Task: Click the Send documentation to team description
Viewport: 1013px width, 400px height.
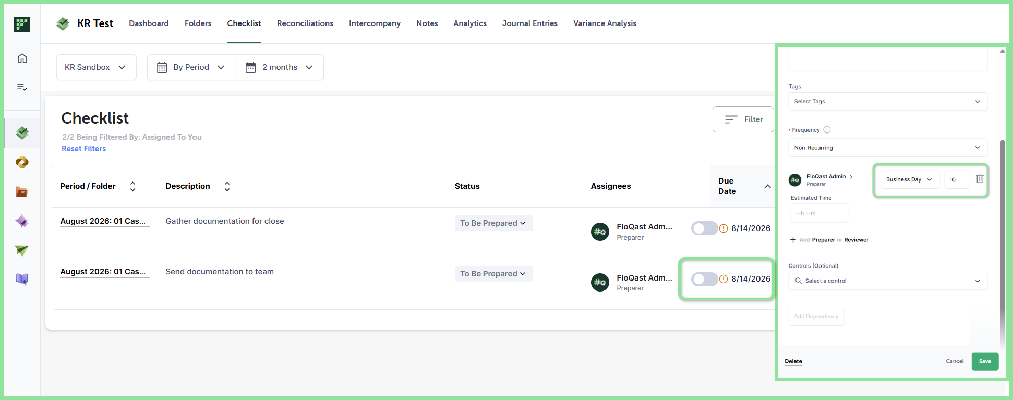Action: coord(220,272)
